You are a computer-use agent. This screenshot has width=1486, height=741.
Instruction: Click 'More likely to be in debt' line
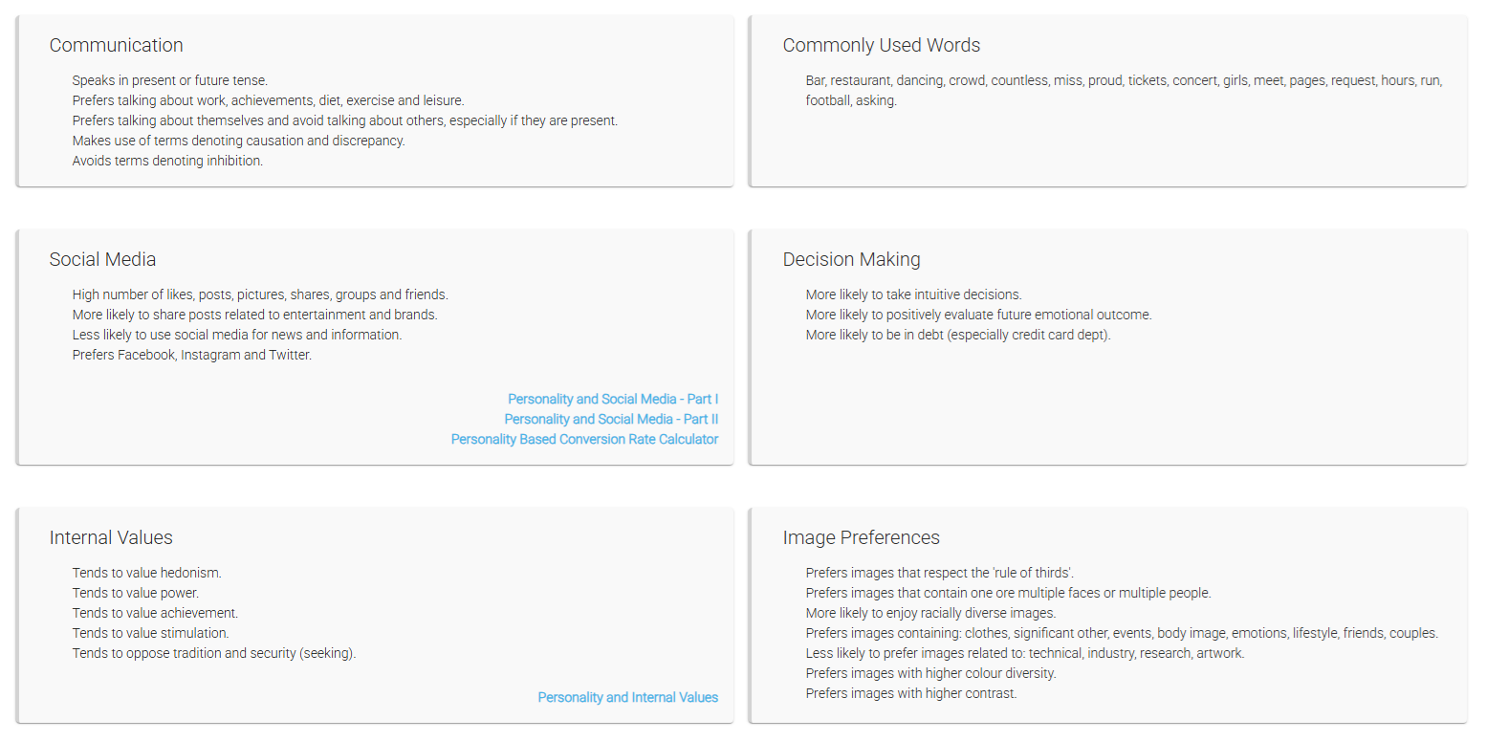pyautogui.click(x=958, y=335)
